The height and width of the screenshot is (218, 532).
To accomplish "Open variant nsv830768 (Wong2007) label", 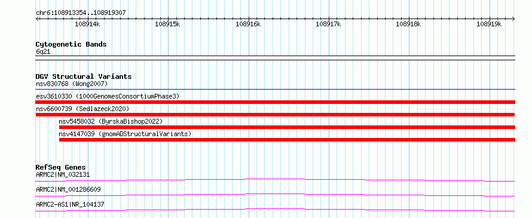I will (x=72, y=84).
